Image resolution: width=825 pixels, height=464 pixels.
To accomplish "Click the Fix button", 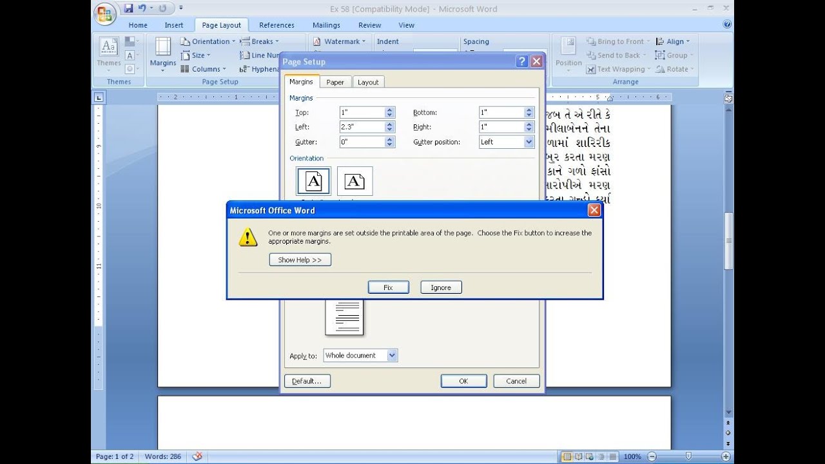I will [388, 287].
